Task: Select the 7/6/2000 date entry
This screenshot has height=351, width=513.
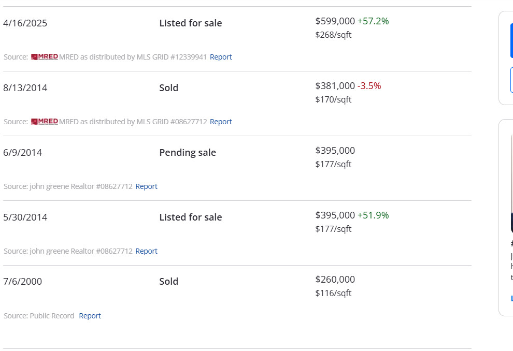Action: (23, 282)
